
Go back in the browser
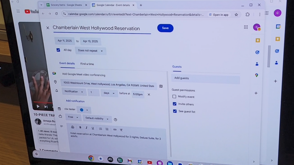pyautogui.click(x=43, y=14)
